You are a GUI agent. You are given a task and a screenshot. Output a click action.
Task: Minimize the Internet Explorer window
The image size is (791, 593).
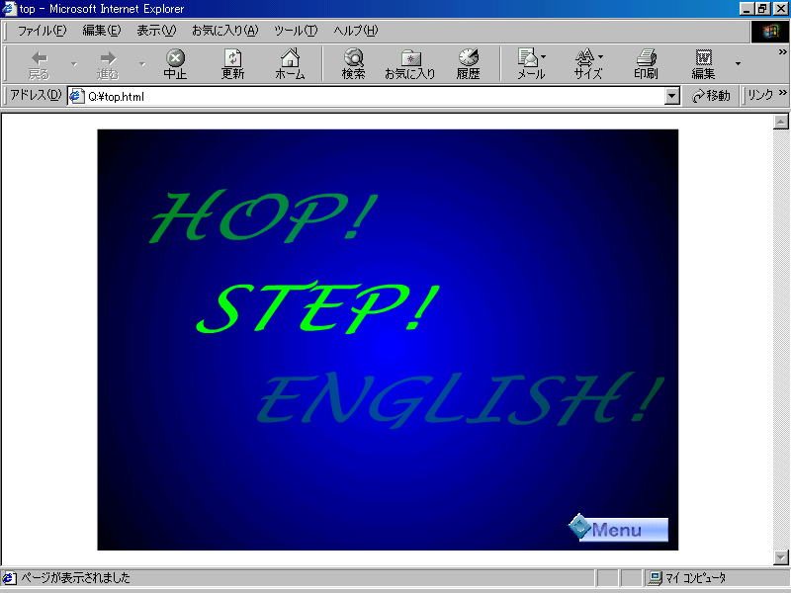pos(747,9)
